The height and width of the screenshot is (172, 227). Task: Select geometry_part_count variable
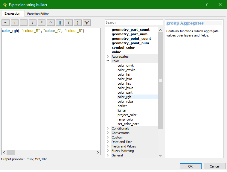click(131, 30)
